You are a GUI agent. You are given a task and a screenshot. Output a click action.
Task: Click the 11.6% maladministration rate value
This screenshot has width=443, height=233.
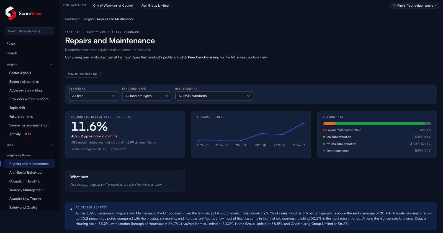[89, 127]
